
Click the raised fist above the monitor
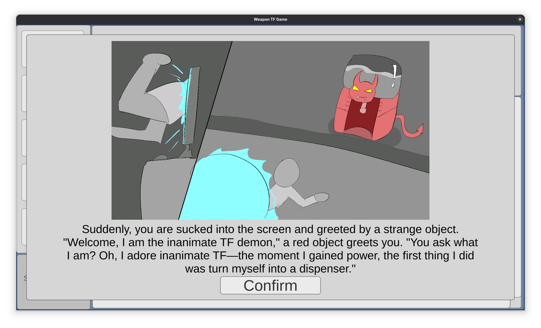tap(158, 59)
